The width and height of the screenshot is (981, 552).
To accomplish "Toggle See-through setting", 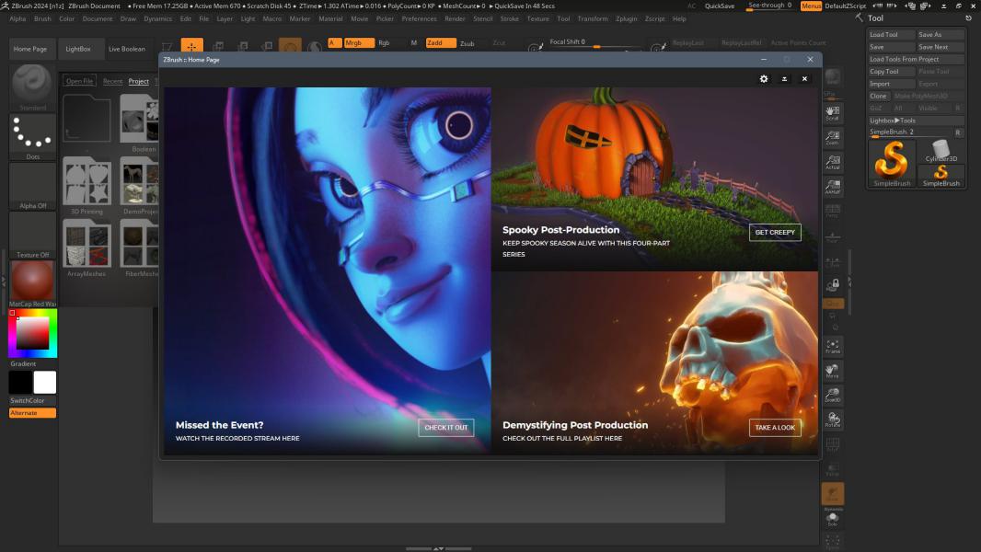I will [x=770, y=6].
